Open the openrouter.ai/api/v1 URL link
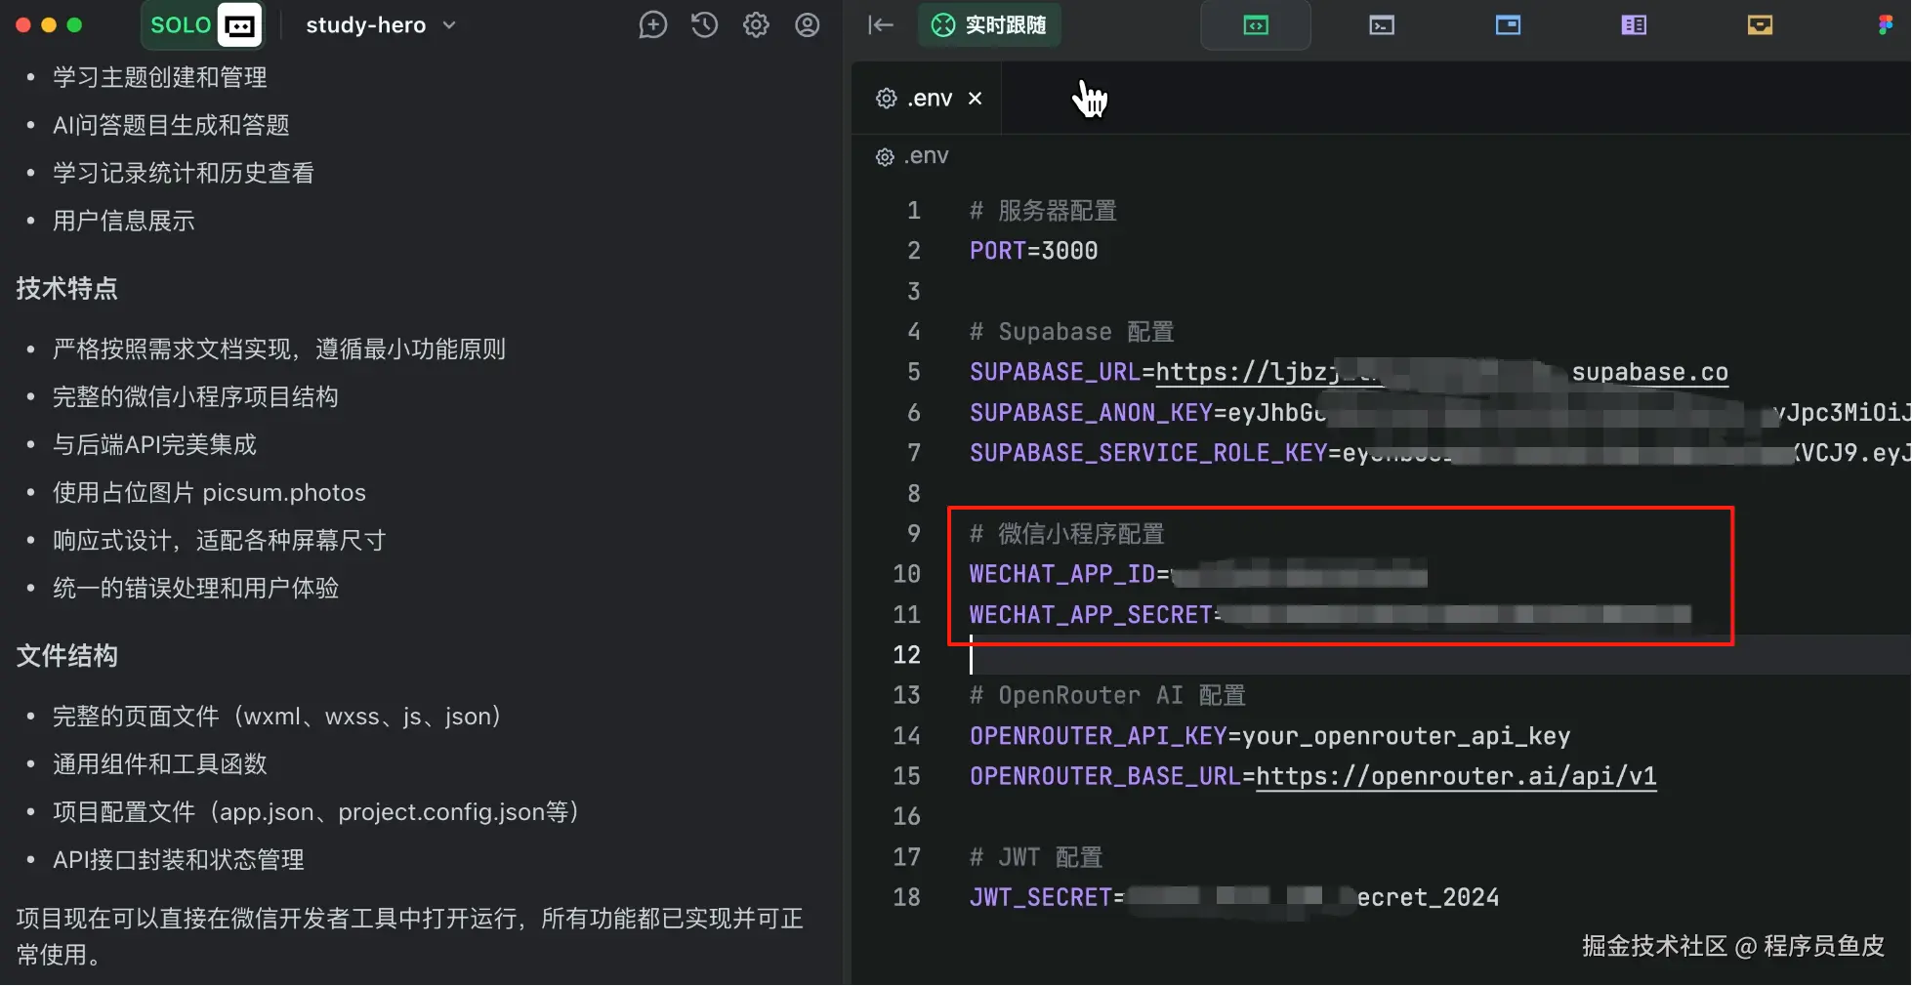Viewport: 1912px width, 986px height. (1456, 777)
